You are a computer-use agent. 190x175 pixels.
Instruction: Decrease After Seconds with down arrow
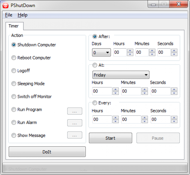(x=174, y=54)
